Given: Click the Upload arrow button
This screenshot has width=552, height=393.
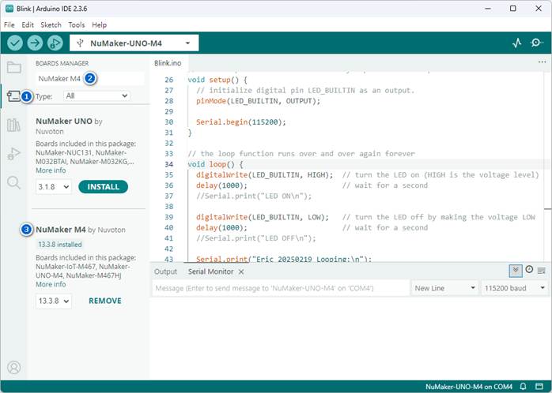Looking at the screenshot, I should point(36,43).
